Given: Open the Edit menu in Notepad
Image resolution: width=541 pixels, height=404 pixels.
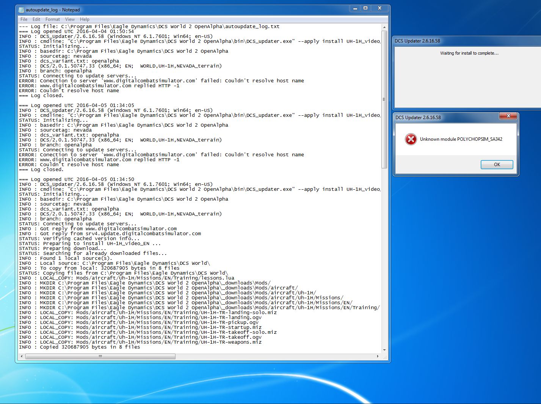Looking at the screenshot, I should pos(36,19).
